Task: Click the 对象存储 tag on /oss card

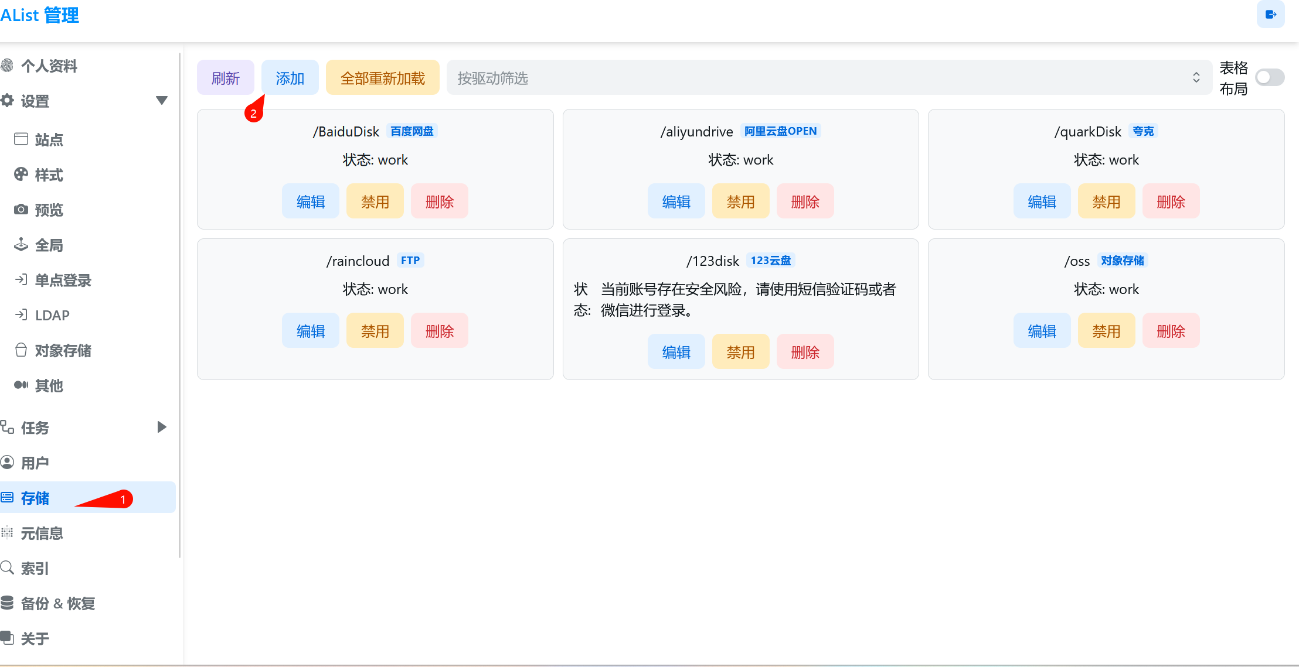Action: point(1123,261)
